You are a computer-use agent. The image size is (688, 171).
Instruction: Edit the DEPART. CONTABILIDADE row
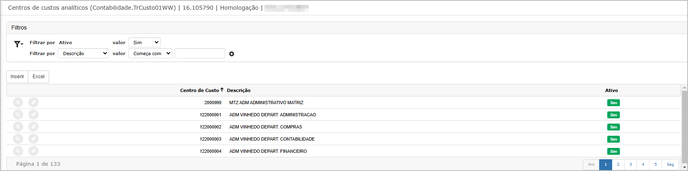pyautogui.click(x=33, y=139)
